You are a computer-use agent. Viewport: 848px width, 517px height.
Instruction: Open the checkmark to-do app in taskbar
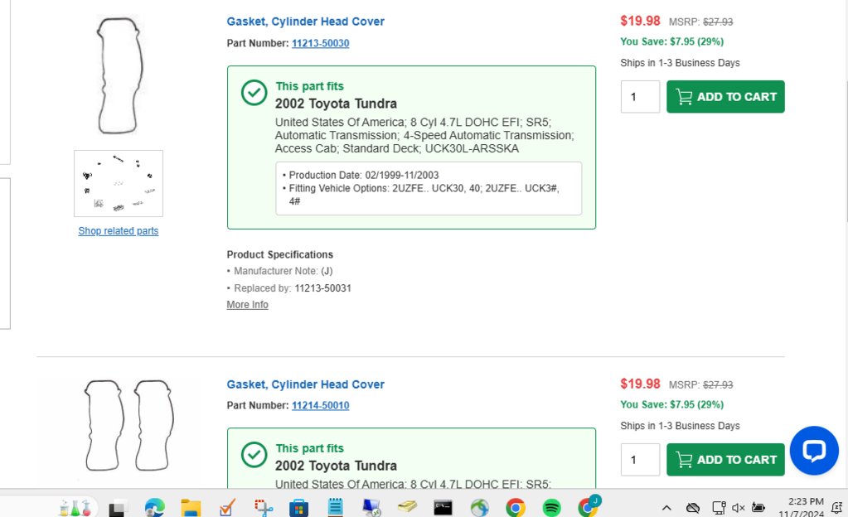(x=227, y=507)
